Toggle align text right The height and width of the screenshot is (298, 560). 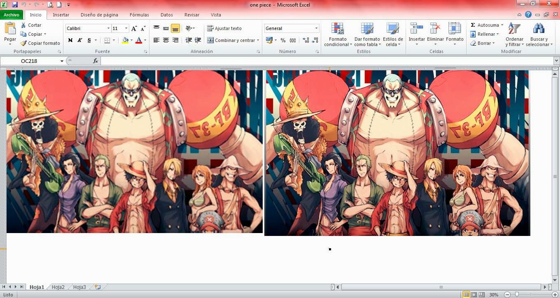[175, 40]
